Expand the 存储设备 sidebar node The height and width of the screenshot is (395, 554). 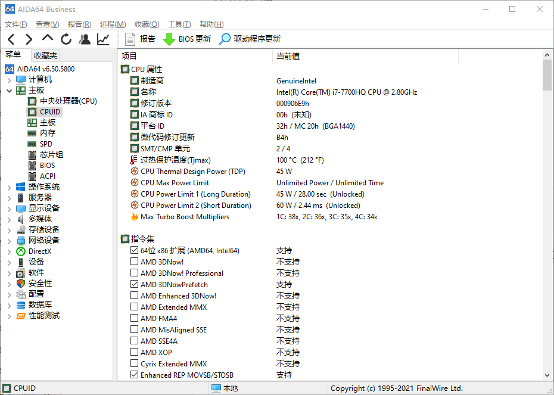point(10,229)
